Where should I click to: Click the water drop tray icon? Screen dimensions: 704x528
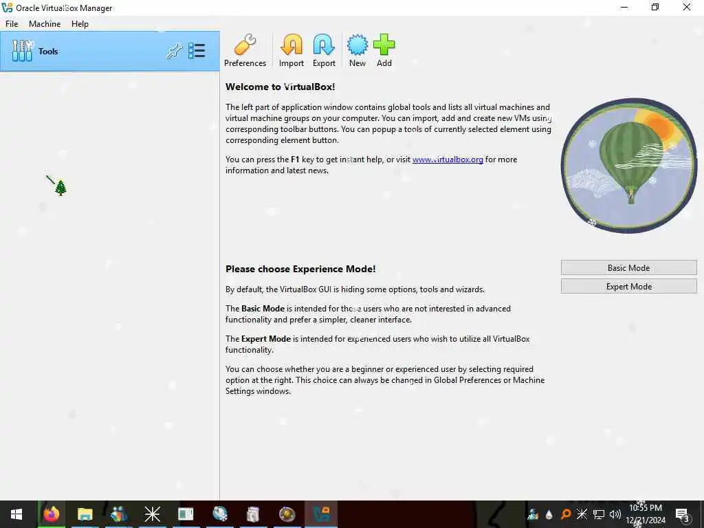click(x=549, y=514)
